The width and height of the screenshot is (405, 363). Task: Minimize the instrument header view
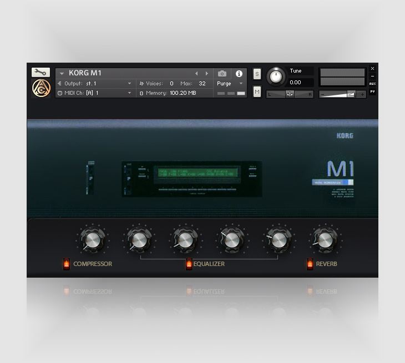tap(372, 76)
